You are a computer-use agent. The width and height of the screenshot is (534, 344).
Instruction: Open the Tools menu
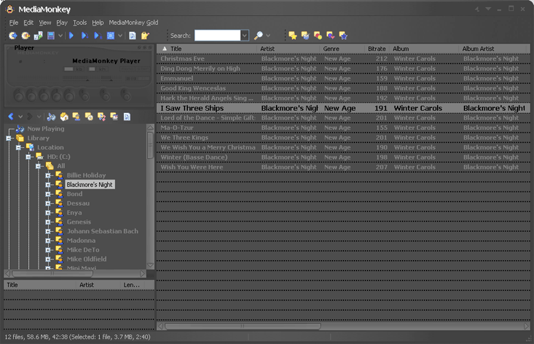[80, 23]
